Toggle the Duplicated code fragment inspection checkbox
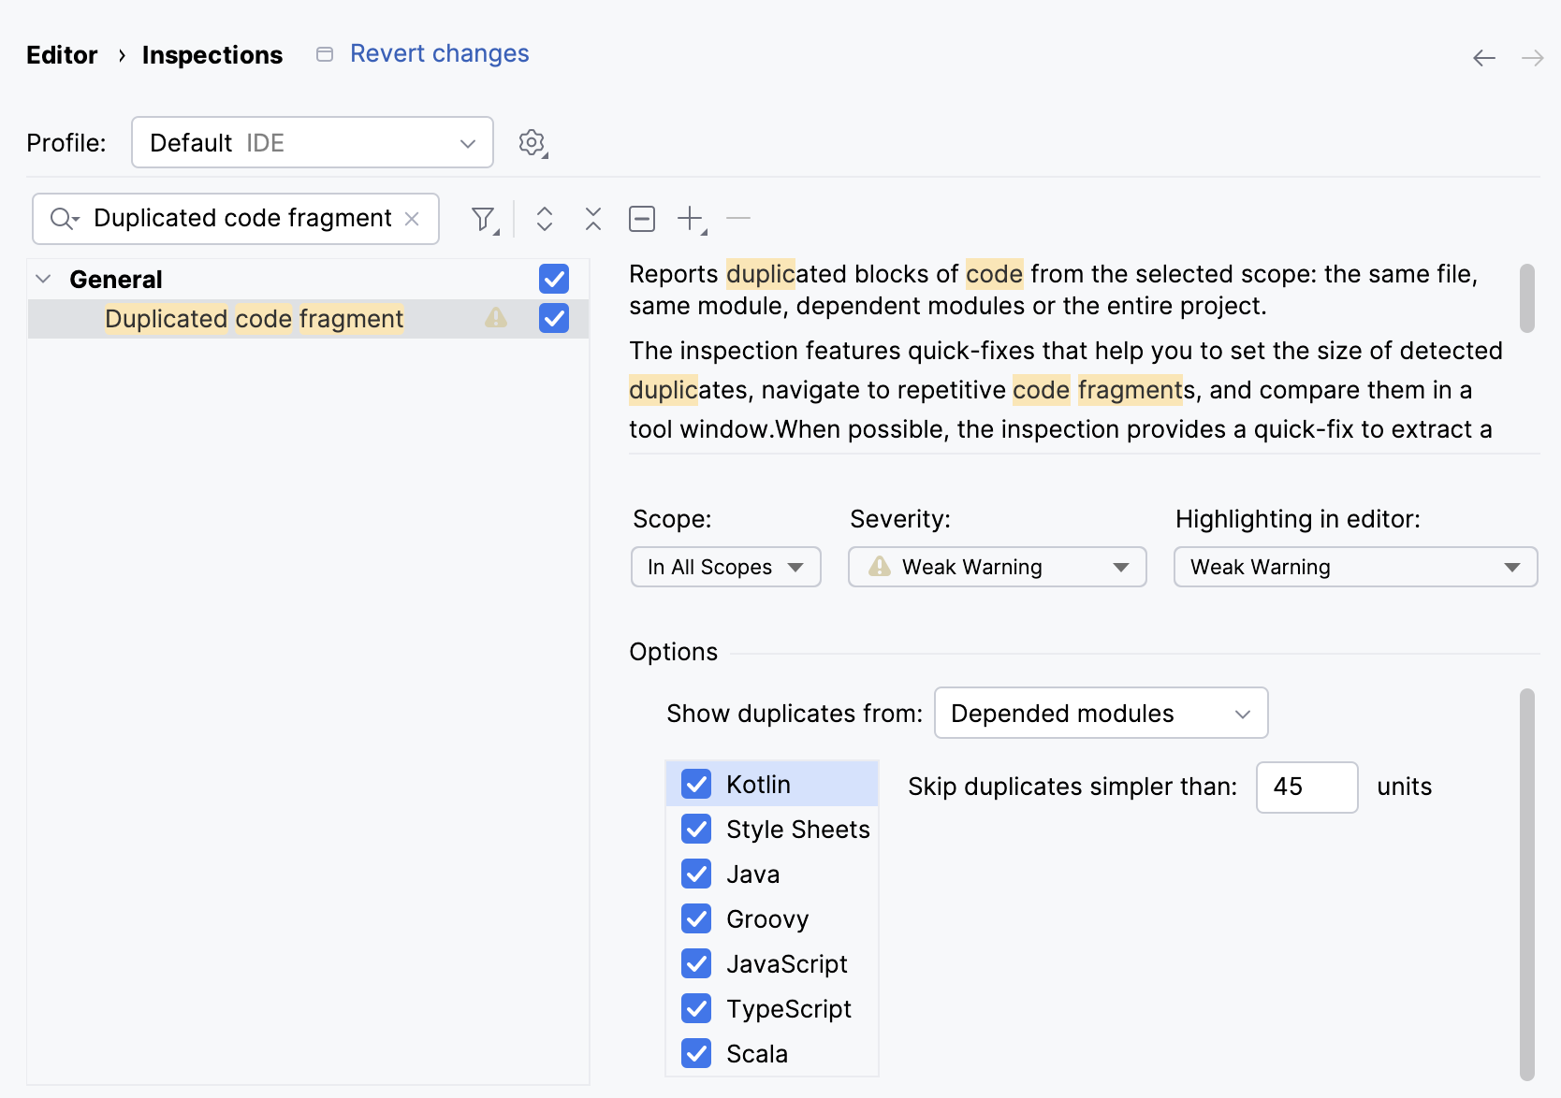The image size is (1561, 1098). [553, 318]
